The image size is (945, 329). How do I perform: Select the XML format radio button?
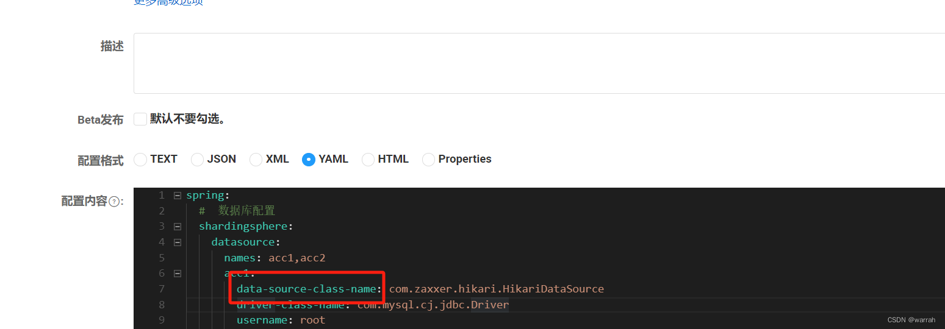[x=256, y=159]
